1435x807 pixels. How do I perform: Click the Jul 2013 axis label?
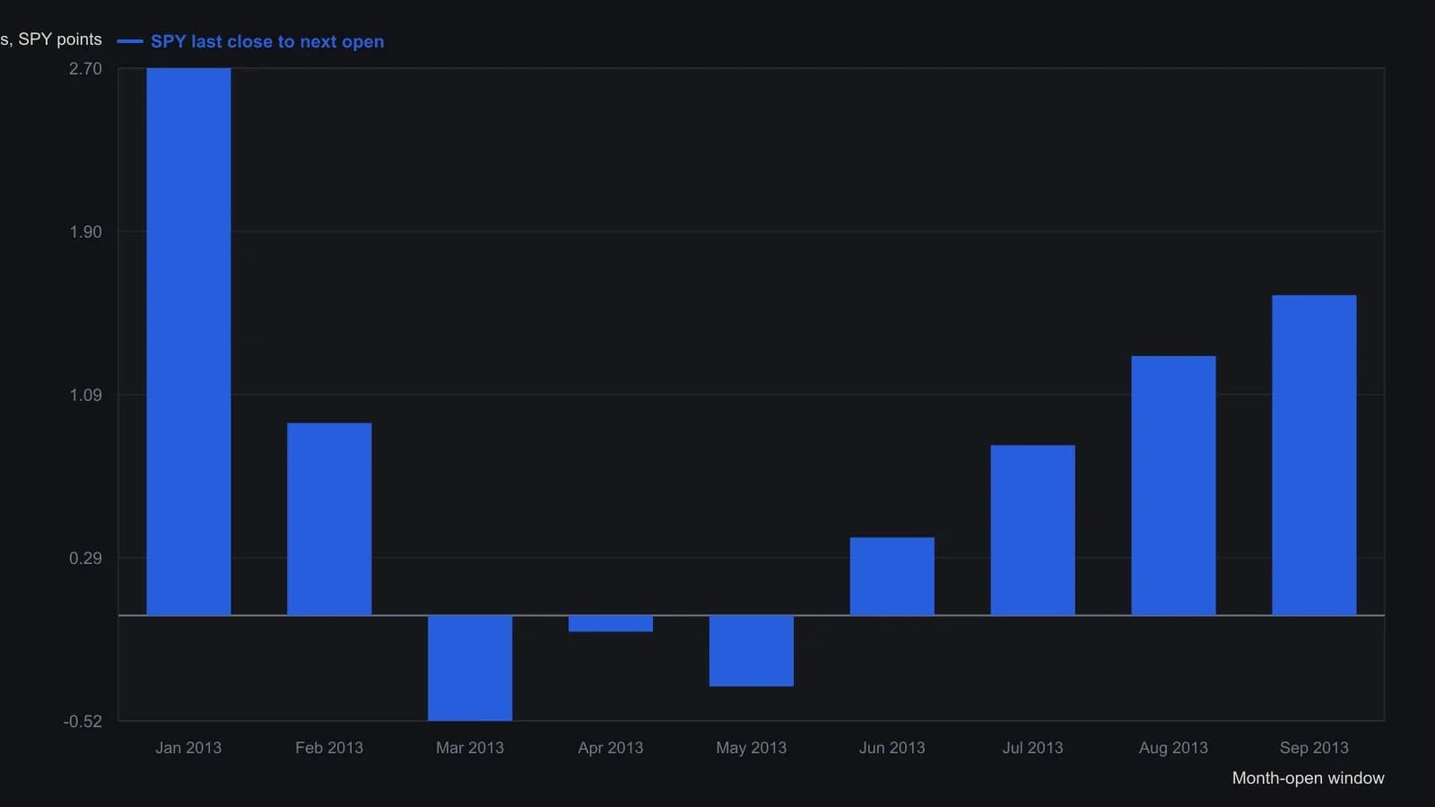click(1033, 748)
